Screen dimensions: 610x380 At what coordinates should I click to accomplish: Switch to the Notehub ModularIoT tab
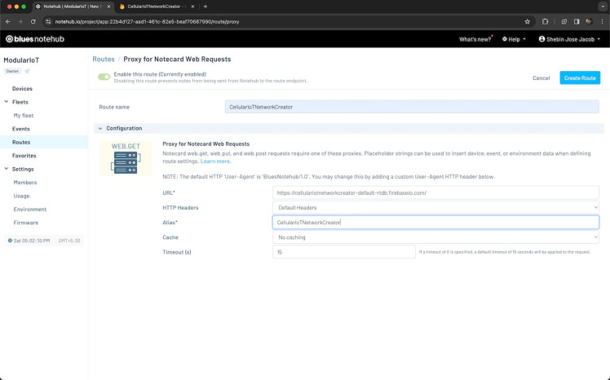[x=72, y=7]
